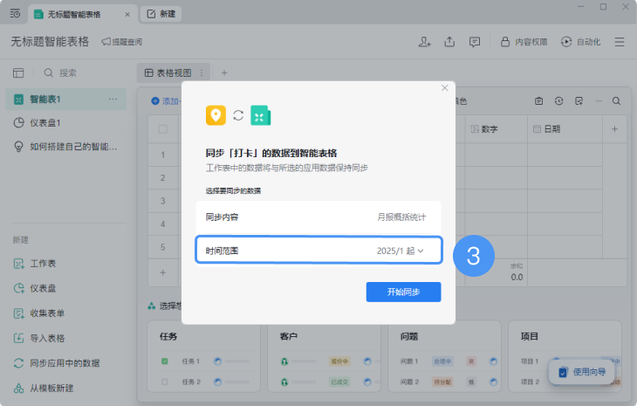Click the 开始同步 button
The width and height of the screenshot is (637, 406).
coord(403,292)
